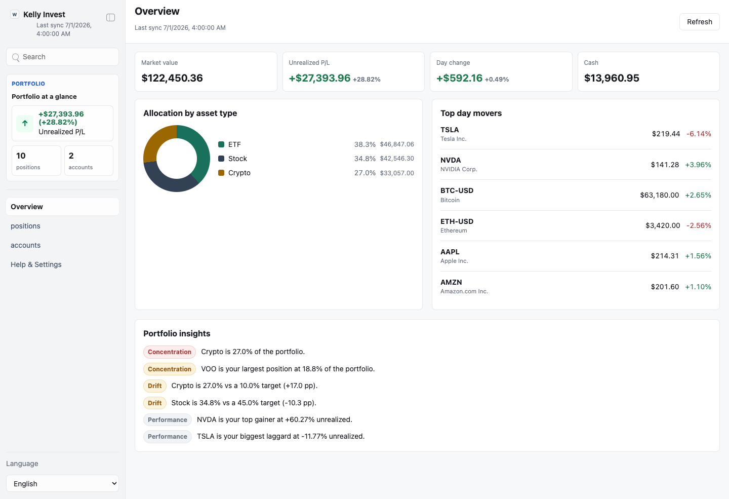Screen dimensions: 729x499
Task: Select the ETH-USD Ethereum row
Action: pos(576,225)
